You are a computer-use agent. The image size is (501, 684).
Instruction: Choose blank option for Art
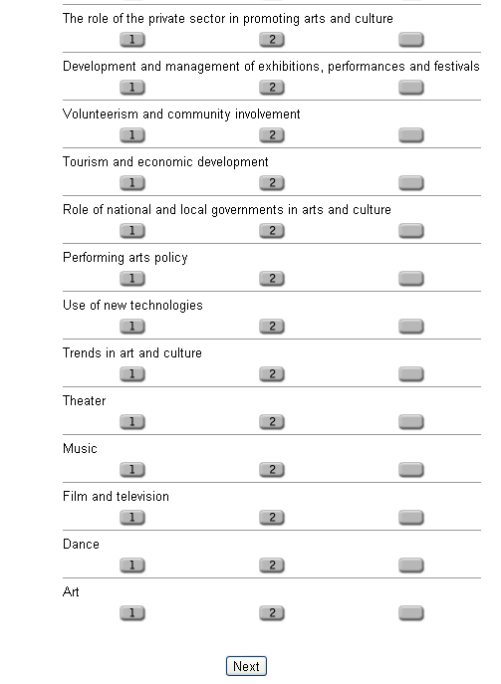(x=411, y=613)
